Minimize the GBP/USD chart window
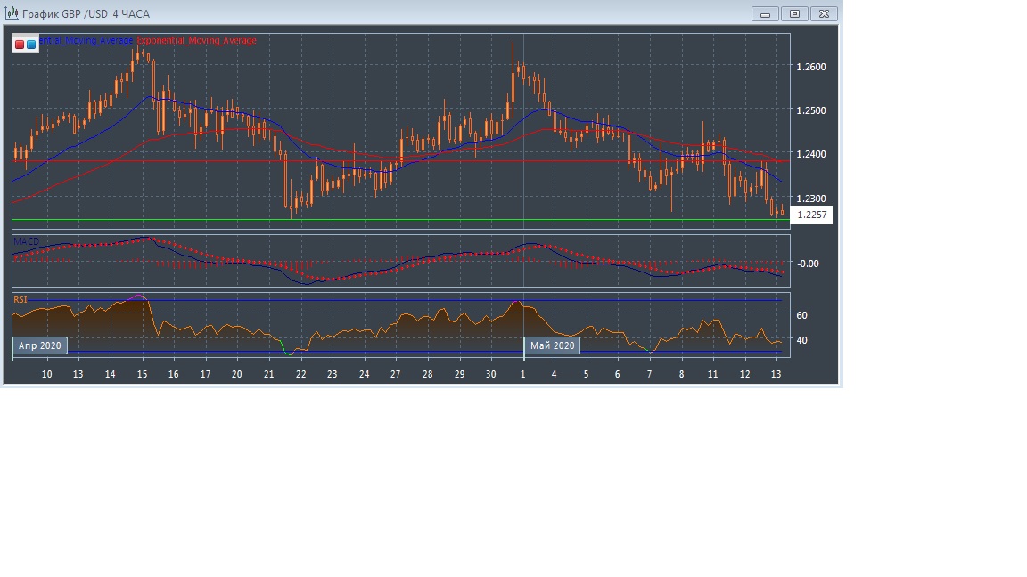The width and height of the screenshot is (1027, 577). point(765,13)
